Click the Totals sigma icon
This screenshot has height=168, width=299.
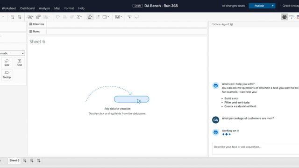point(78,17)
